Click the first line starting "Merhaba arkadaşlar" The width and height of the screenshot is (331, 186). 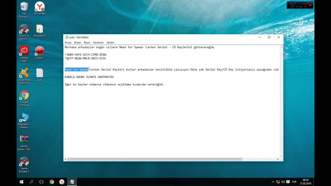[140, 47]
